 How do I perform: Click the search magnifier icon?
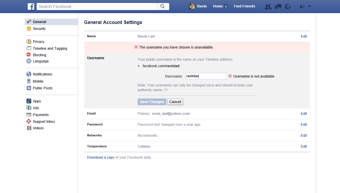point(162,7)
